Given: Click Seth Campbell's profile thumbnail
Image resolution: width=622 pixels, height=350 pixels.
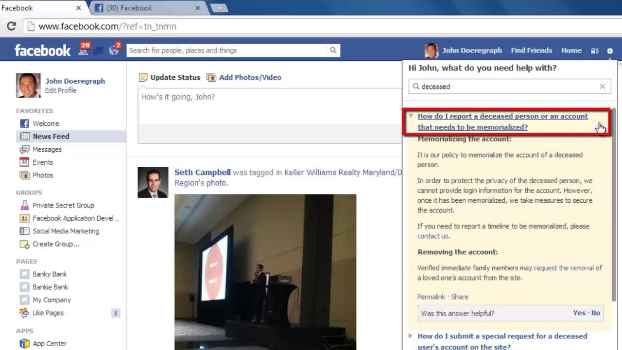Looking at the screenshot, I should click(x=153, y=183).
